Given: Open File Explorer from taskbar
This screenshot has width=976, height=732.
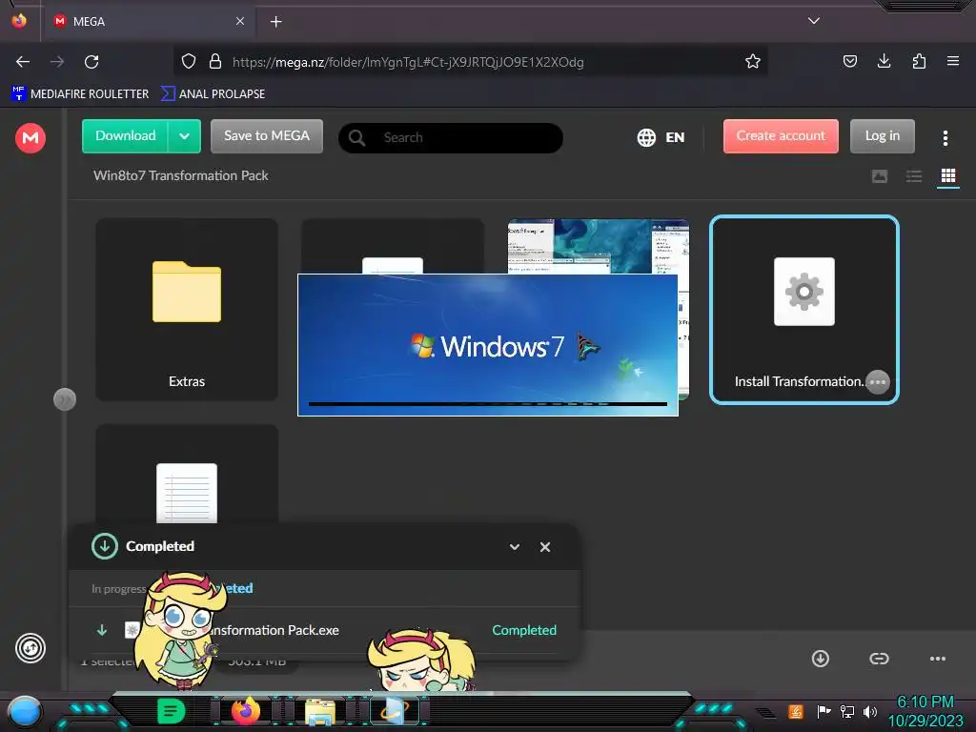Looking at the screenshot, I should click(x=320, y=712).
